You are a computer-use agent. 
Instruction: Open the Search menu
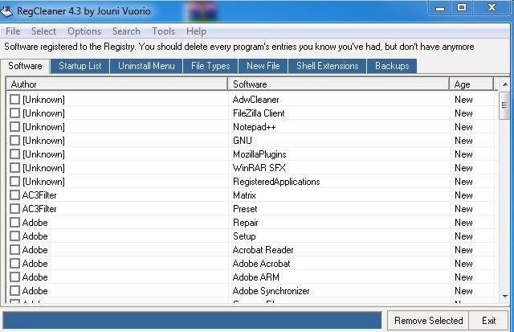(126, 31)
